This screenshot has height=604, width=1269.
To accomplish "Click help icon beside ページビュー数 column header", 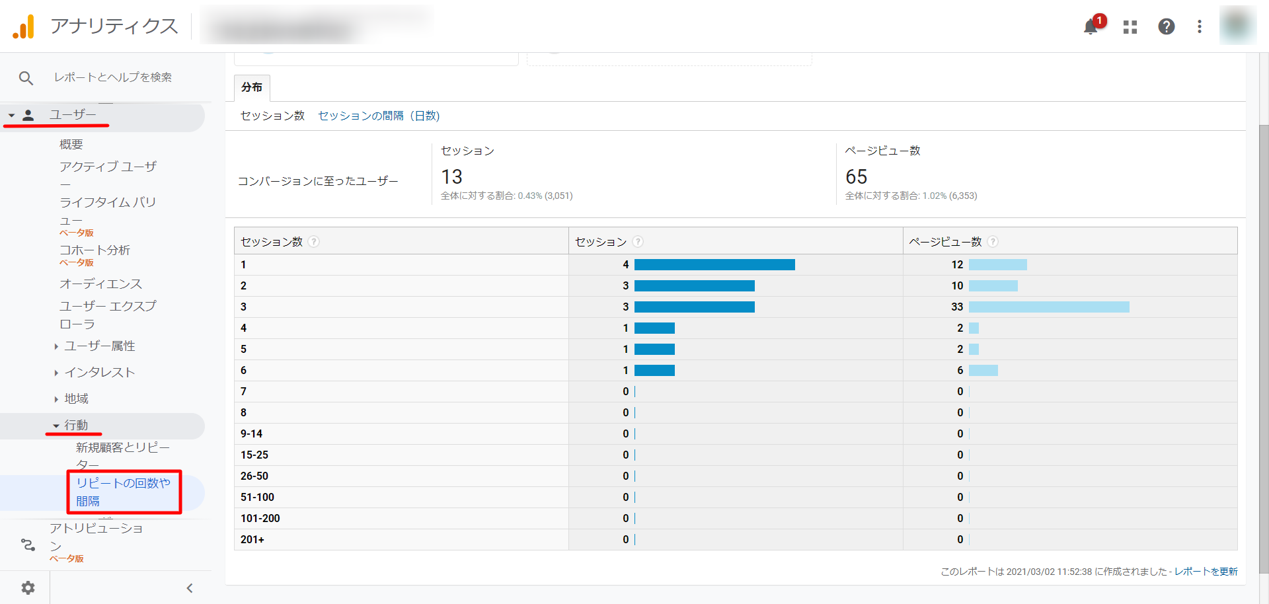I will tap(992, 242).
